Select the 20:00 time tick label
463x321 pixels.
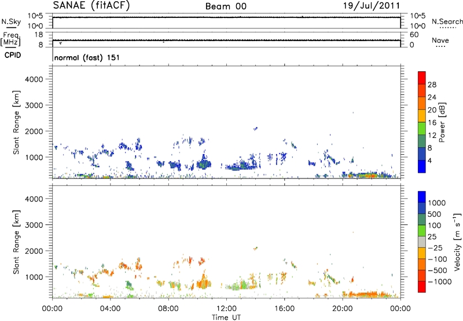[342, 309]
